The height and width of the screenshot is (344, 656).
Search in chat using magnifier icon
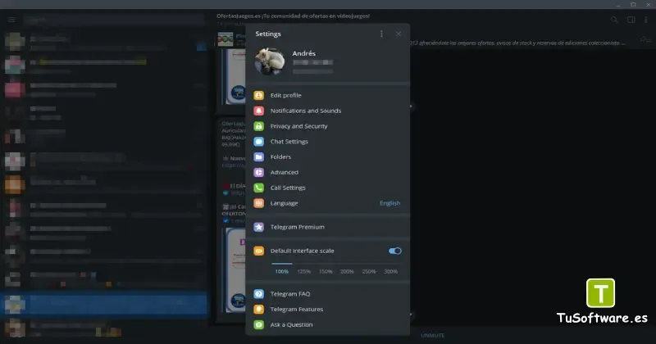tap(614, 20)
